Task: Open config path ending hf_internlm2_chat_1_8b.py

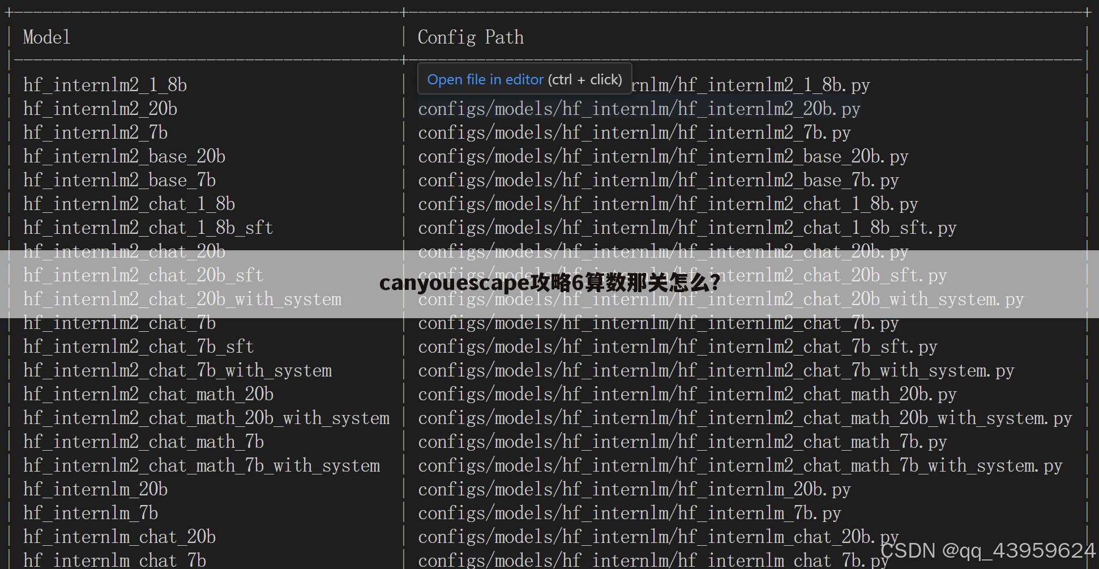Action: 668,204
